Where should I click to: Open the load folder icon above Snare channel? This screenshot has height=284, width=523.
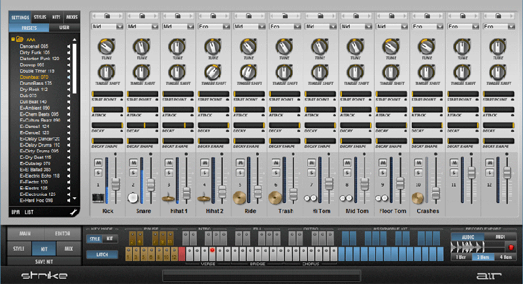click(x=142, y=16)
